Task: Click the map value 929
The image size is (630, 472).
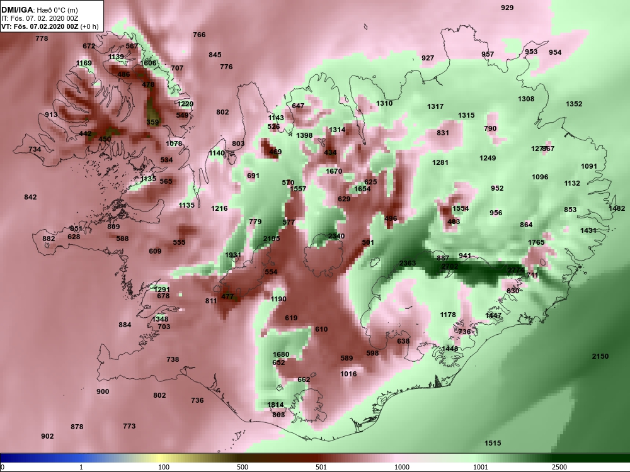Action: point(507,8)
